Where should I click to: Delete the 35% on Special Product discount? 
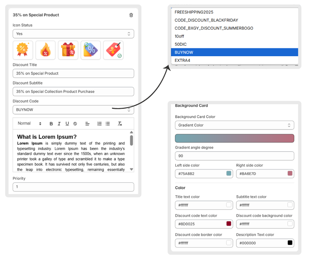tap(131, 15)
